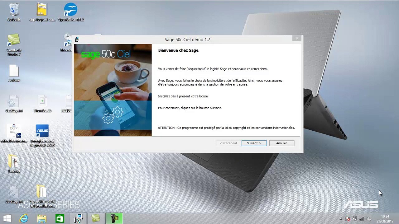The image size is (399, 224).
Task: Open the network signal tray icon
Action: 362,219
